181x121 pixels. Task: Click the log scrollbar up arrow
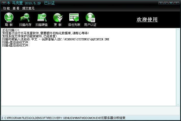tap(178, 30)
